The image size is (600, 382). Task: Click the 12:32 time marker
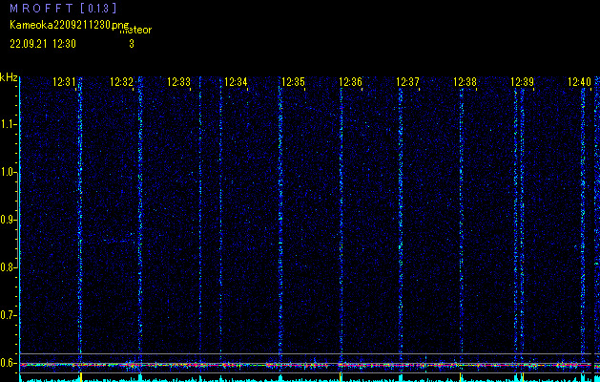(x=121, y=82)
